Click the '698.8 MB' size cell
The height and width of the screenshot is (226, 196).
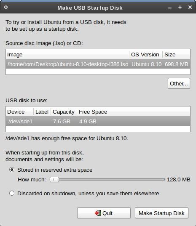[177, 64]
